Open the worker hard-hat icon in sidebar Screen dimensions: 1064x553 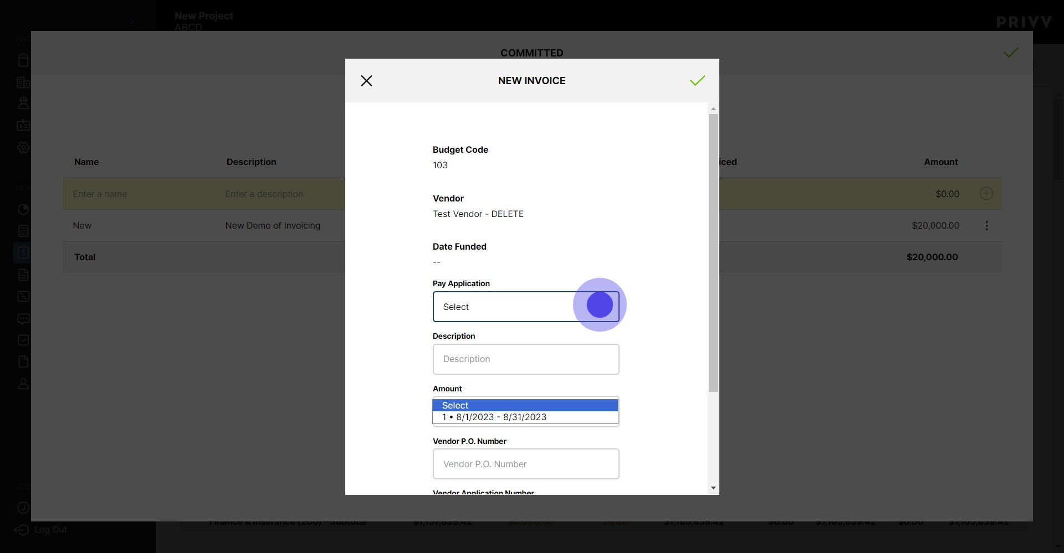tap(23, 103)
